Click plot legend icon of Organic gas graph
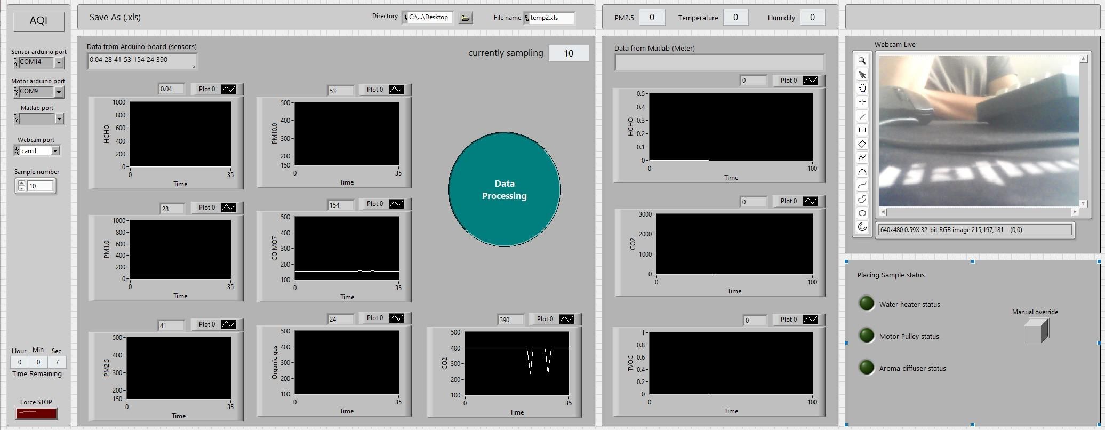Viewport: 1105px width, 430px height. point(396,318)
